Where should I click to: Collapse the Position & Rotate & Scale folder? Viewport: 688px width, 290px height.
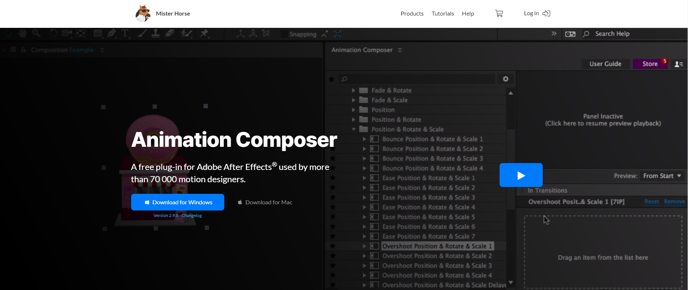(x=354, y=129)
